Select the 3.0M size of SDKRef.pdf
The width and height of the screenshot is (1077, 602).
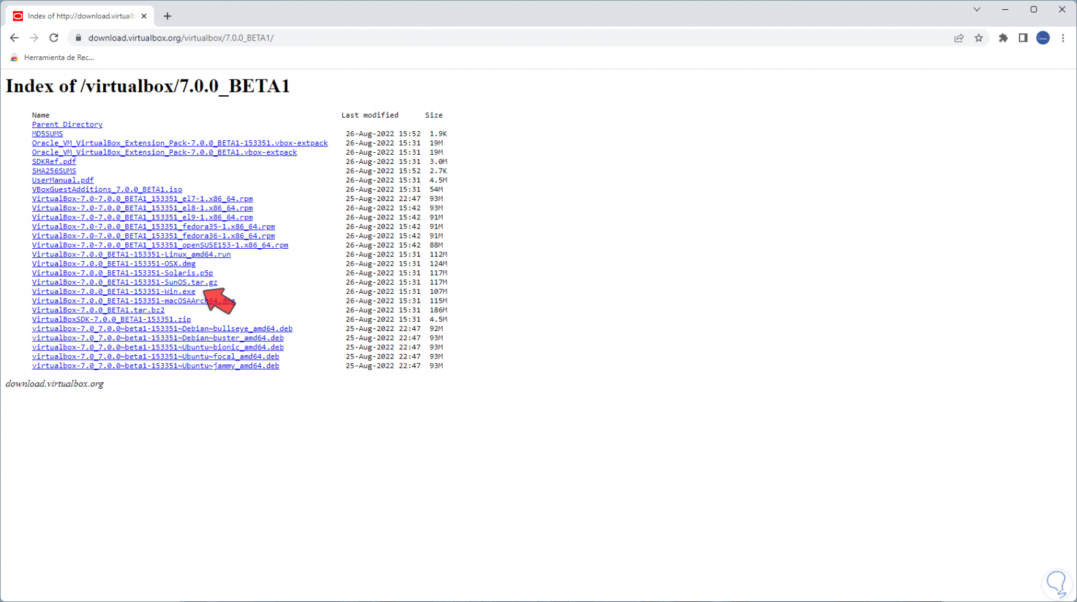[438, 162]
